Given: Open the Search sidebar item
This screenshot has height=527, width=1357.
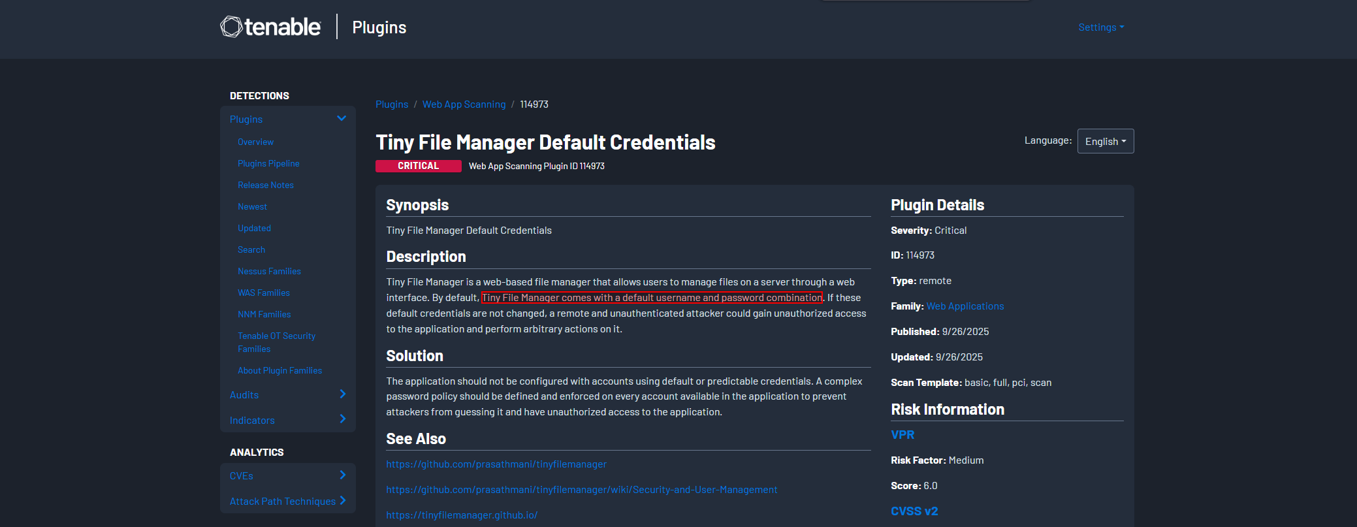Looking at the screenshot, I should pos(251,249).
